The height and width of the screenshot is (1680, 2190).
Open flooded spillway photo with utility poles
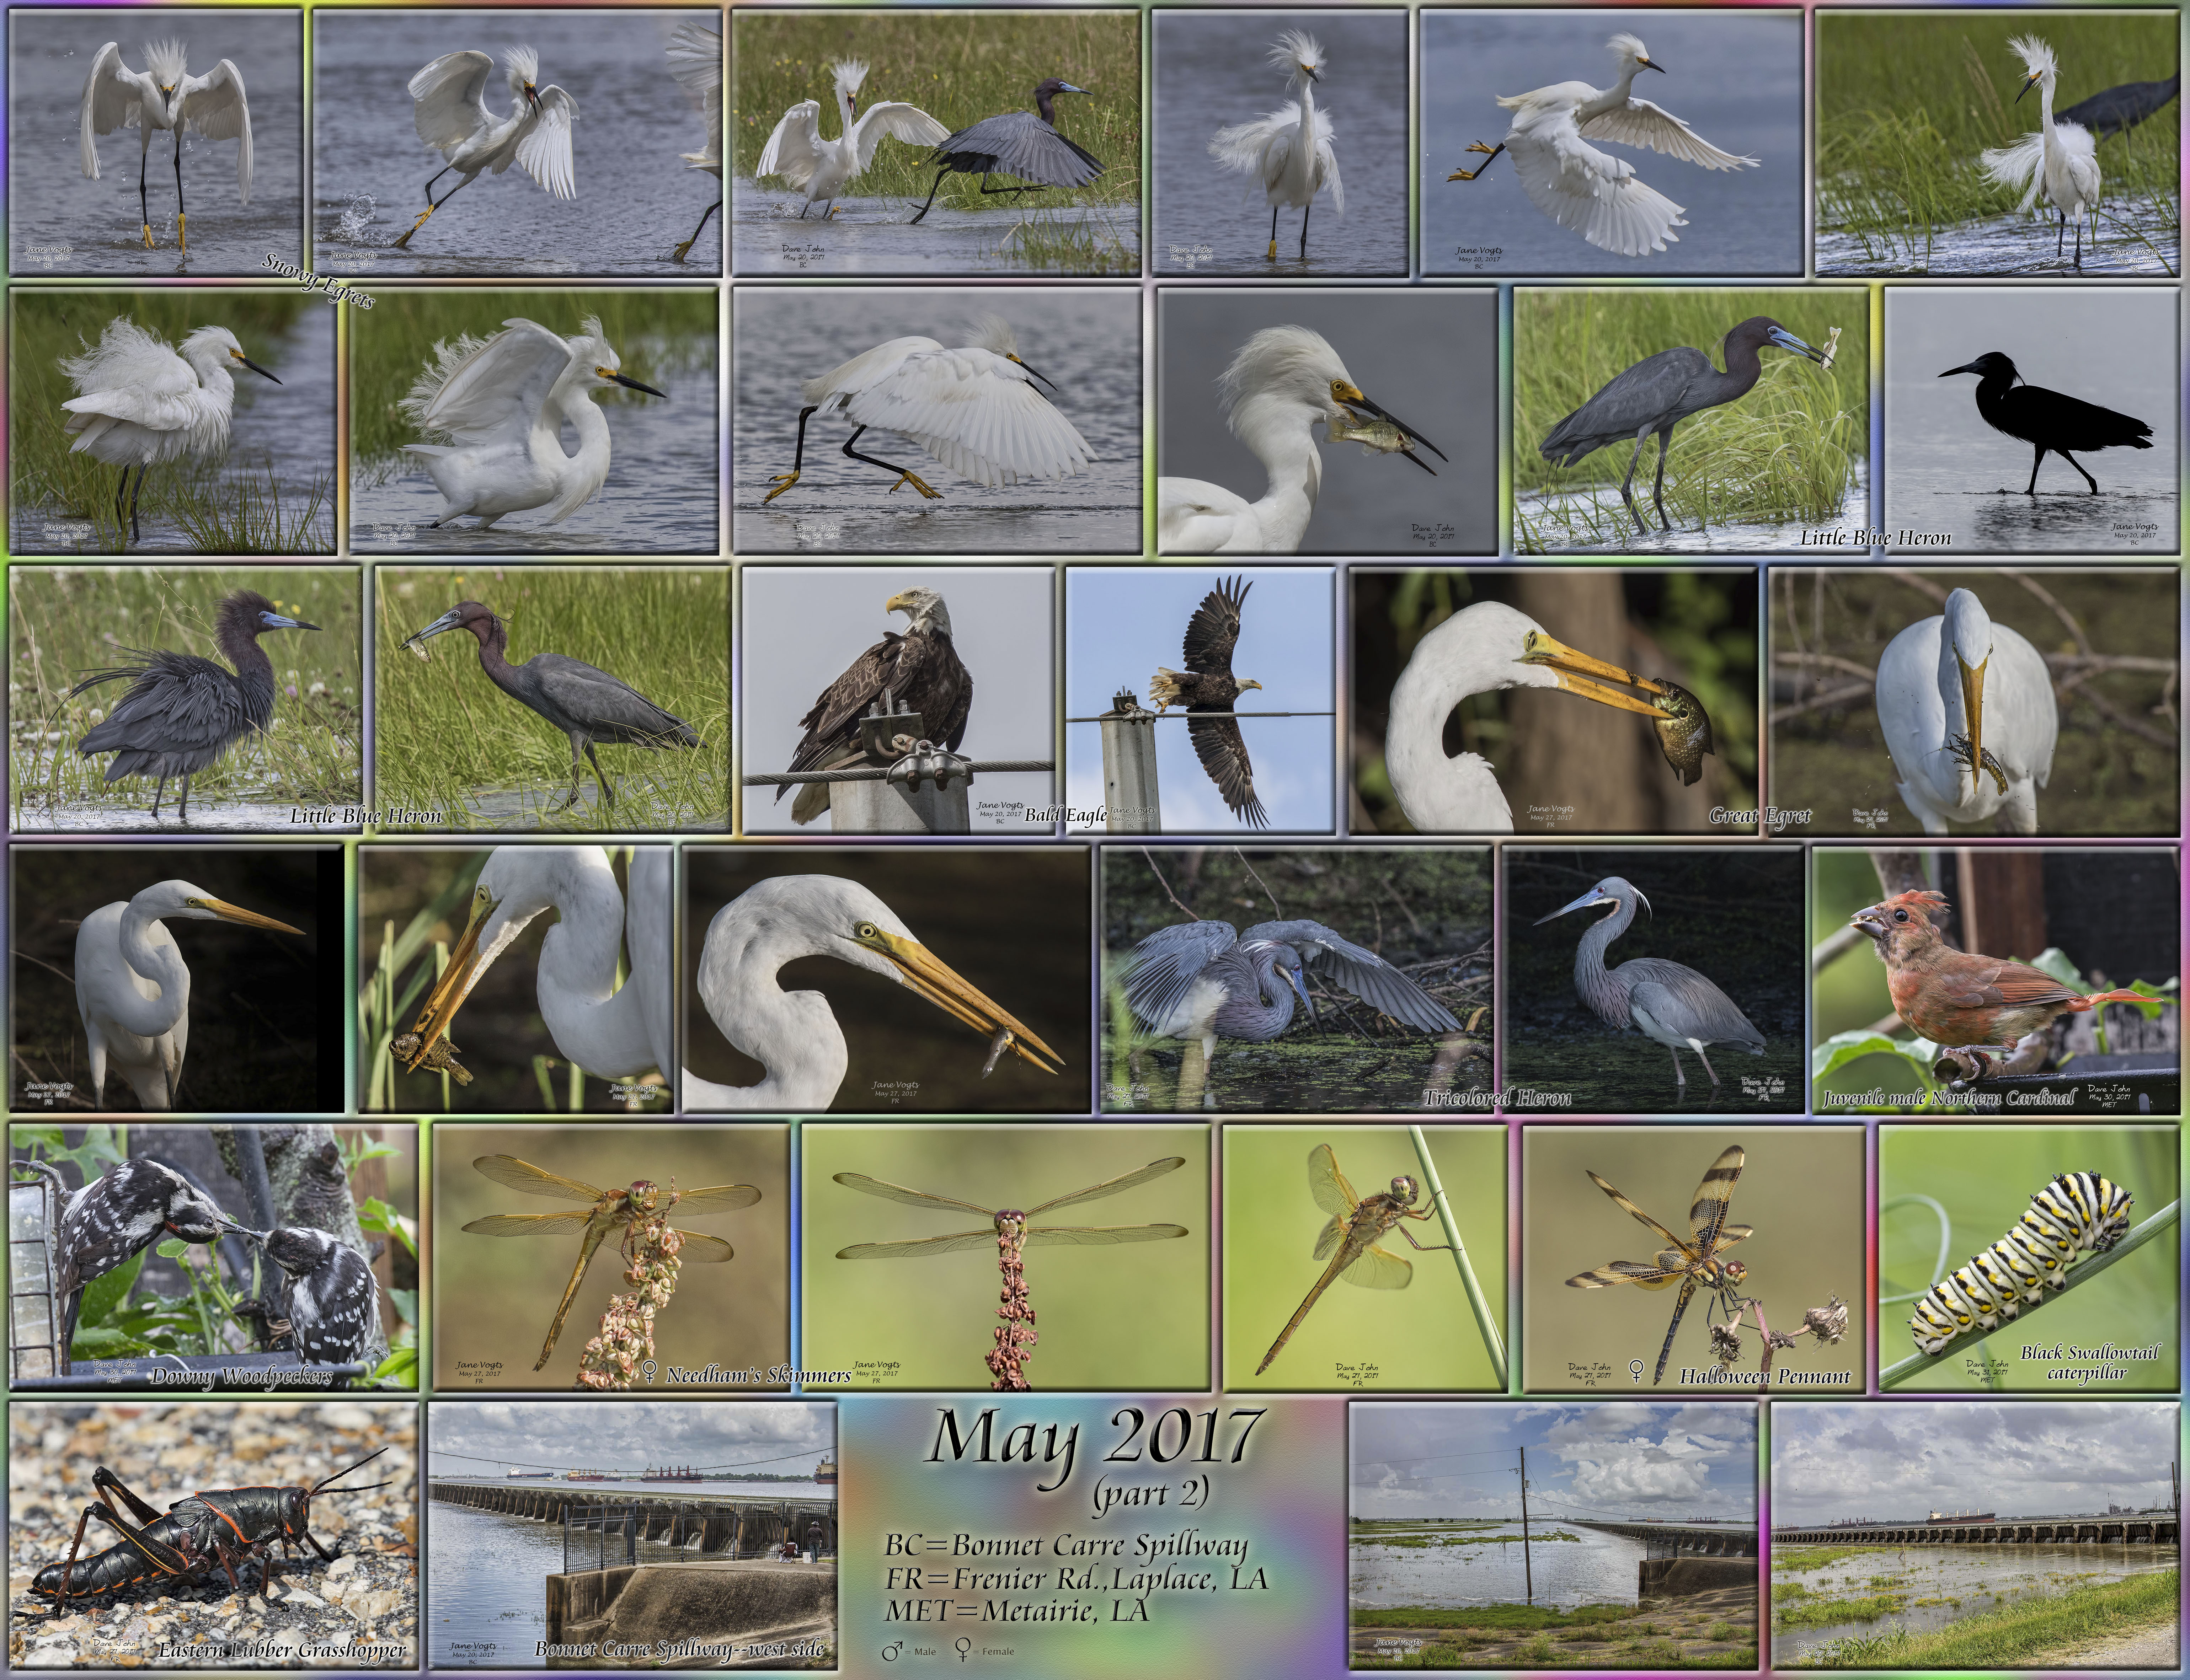point(1554,1536)
